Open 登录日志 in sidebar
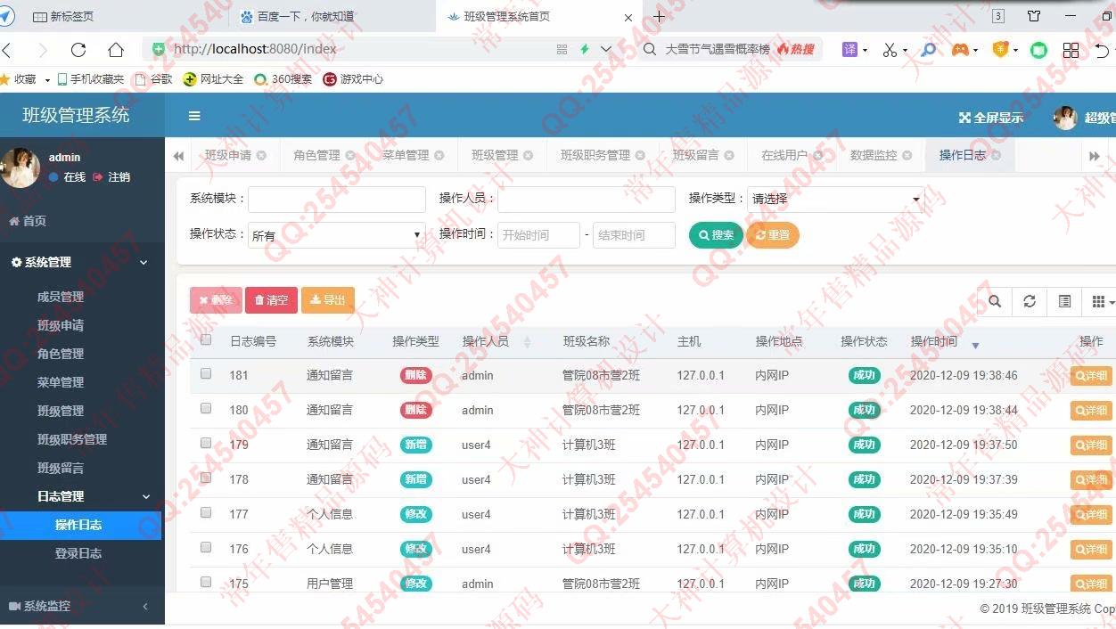Viewport: 1116px width, 629px height. (78, 553)
